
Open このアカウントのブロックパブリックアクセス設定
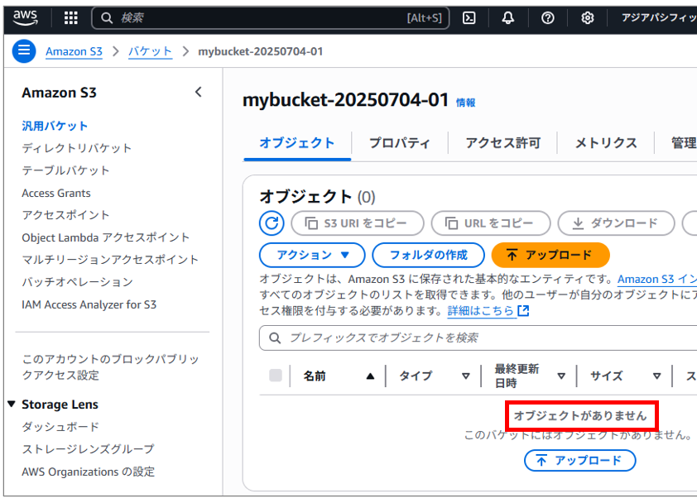110,367
